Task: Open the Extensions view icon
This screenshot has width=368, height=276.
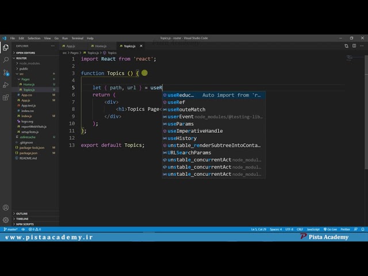Action: (x=6, y=97)
